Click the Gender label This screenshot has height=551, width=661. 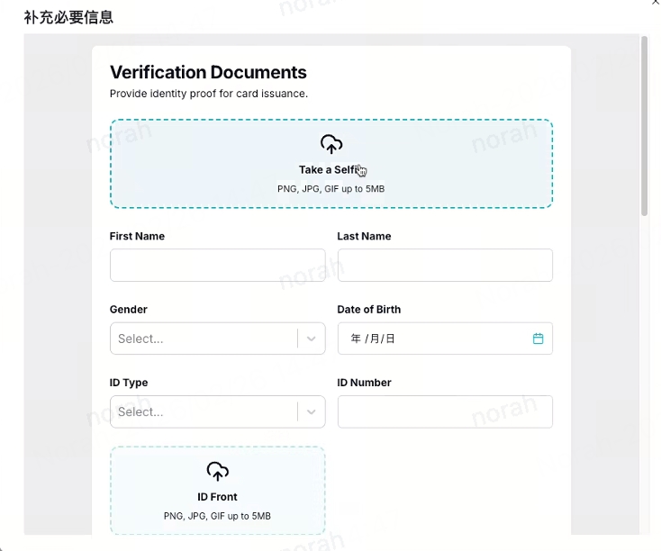pos(129,310)
